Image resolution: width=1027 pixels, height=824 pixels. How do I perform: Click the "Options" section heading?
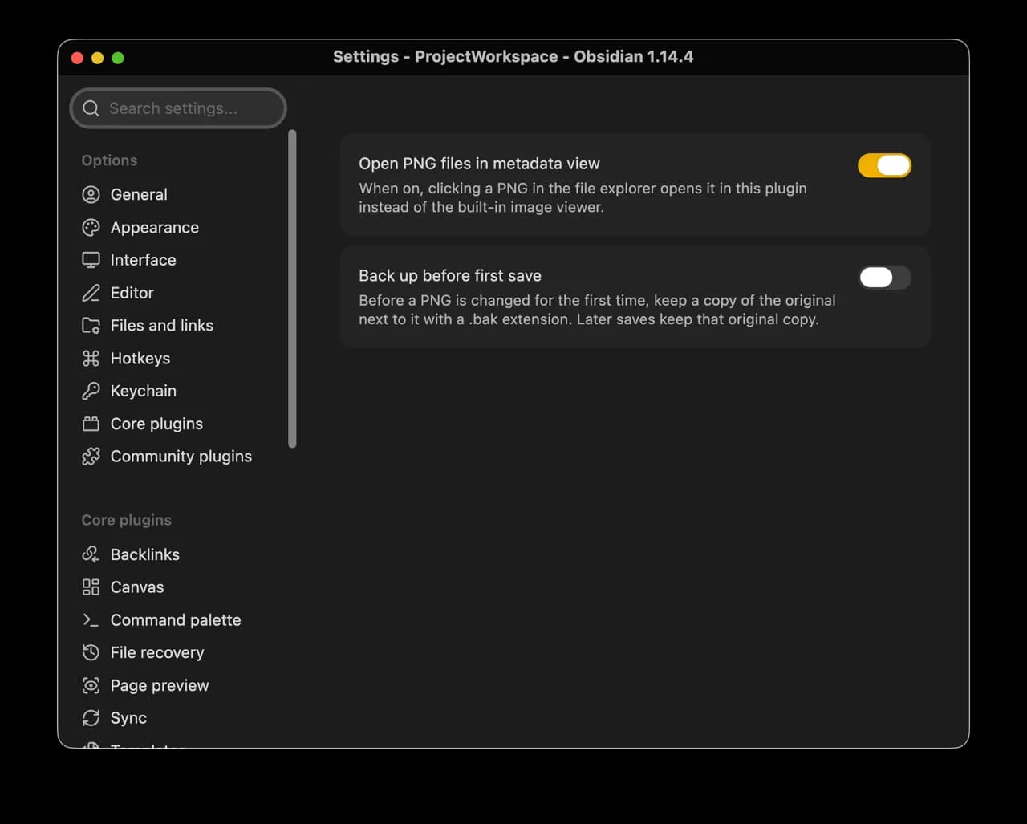coord(109,160)
